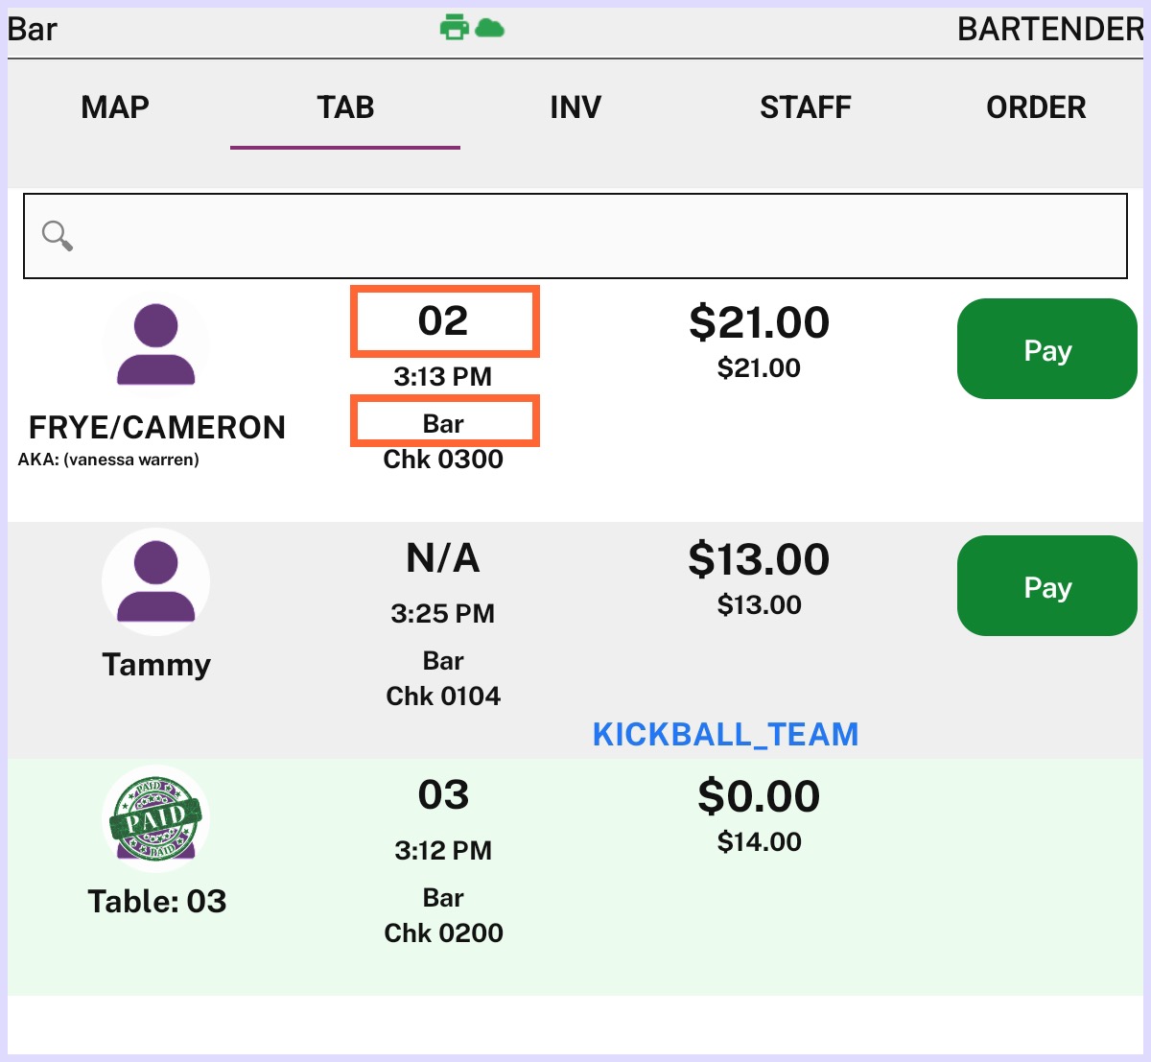Open FRYE/CAMERON customer avatar icon
Image resolution: width=1151 pixels, height=1062 pixels.
[156, 345]
